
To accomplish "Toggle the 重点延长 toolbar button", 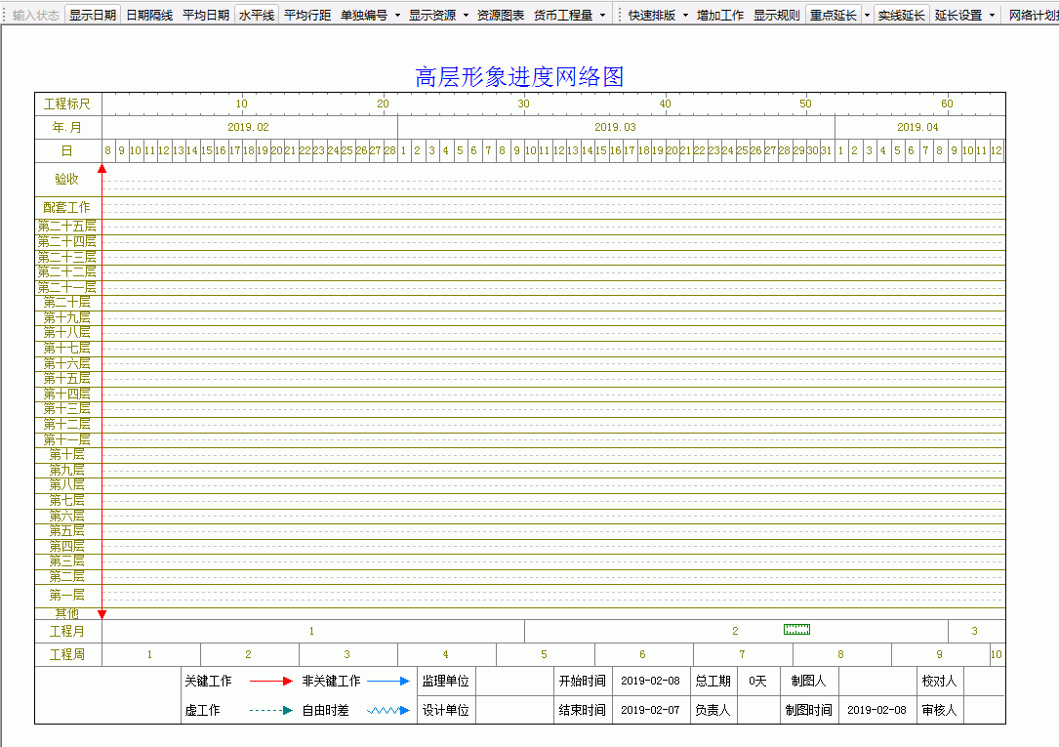I will tap(833, 15).
